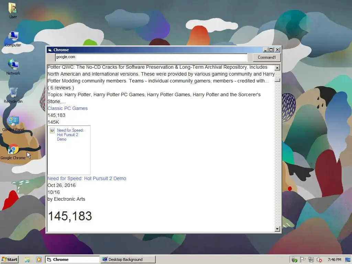
Task: Click the 'by Electronic Arts' text
Action: click(x=66, y=199)
